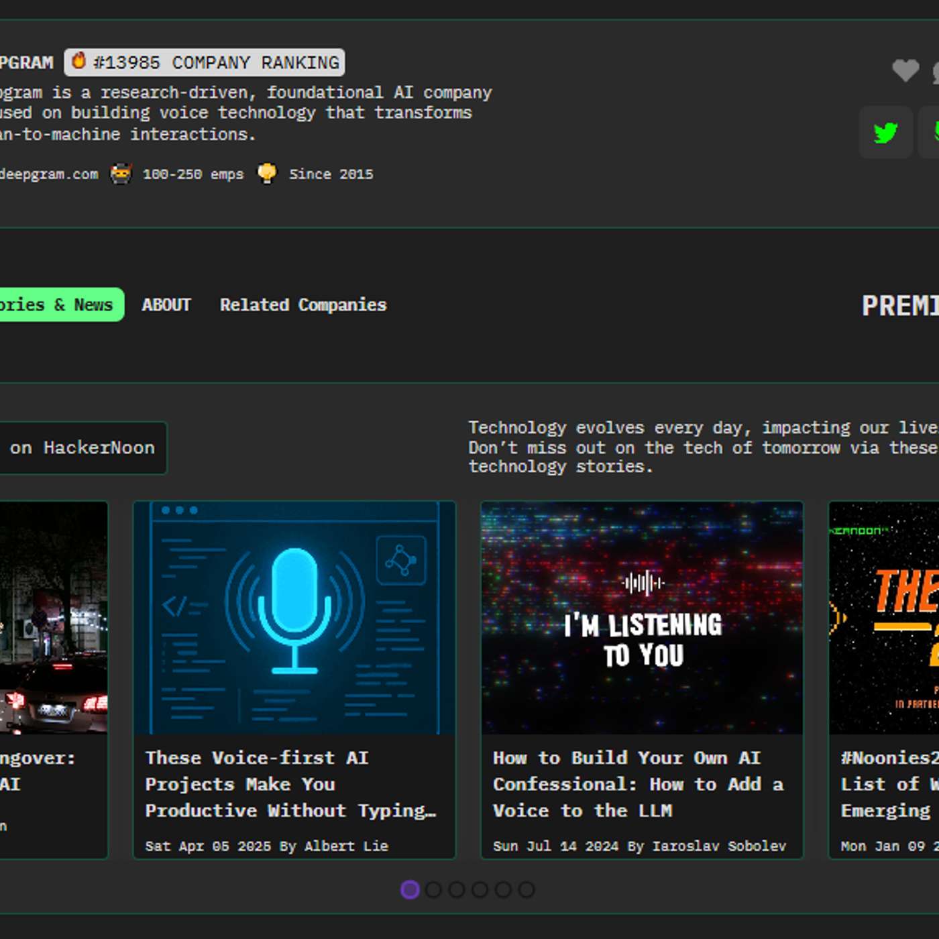Open the ABOUT tab

click(166, 305)
